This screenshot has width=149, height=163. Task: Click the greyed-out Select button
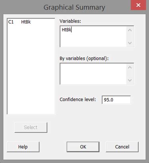(31, 128)
